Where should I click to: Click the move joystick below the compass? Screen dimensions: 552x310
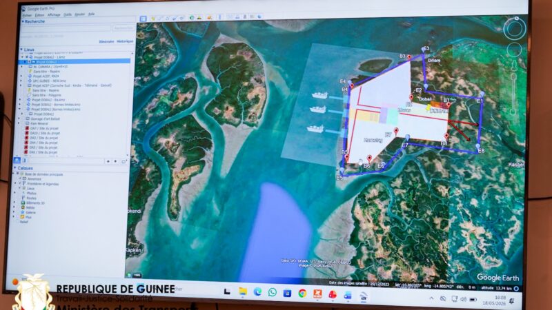(x=514, y=50)
